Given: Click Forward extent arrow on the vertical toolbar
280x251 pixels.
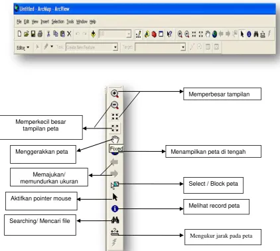Looking at the screenshot, I should point(114,174).
